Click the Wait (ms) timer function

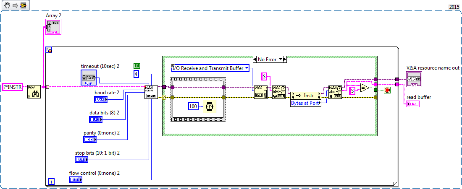(209, 107)
